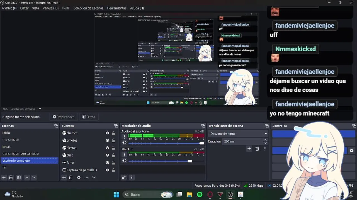Float the Transiciones de escena dock
Viewport: 357px width, 200px height.
[267, 126]
